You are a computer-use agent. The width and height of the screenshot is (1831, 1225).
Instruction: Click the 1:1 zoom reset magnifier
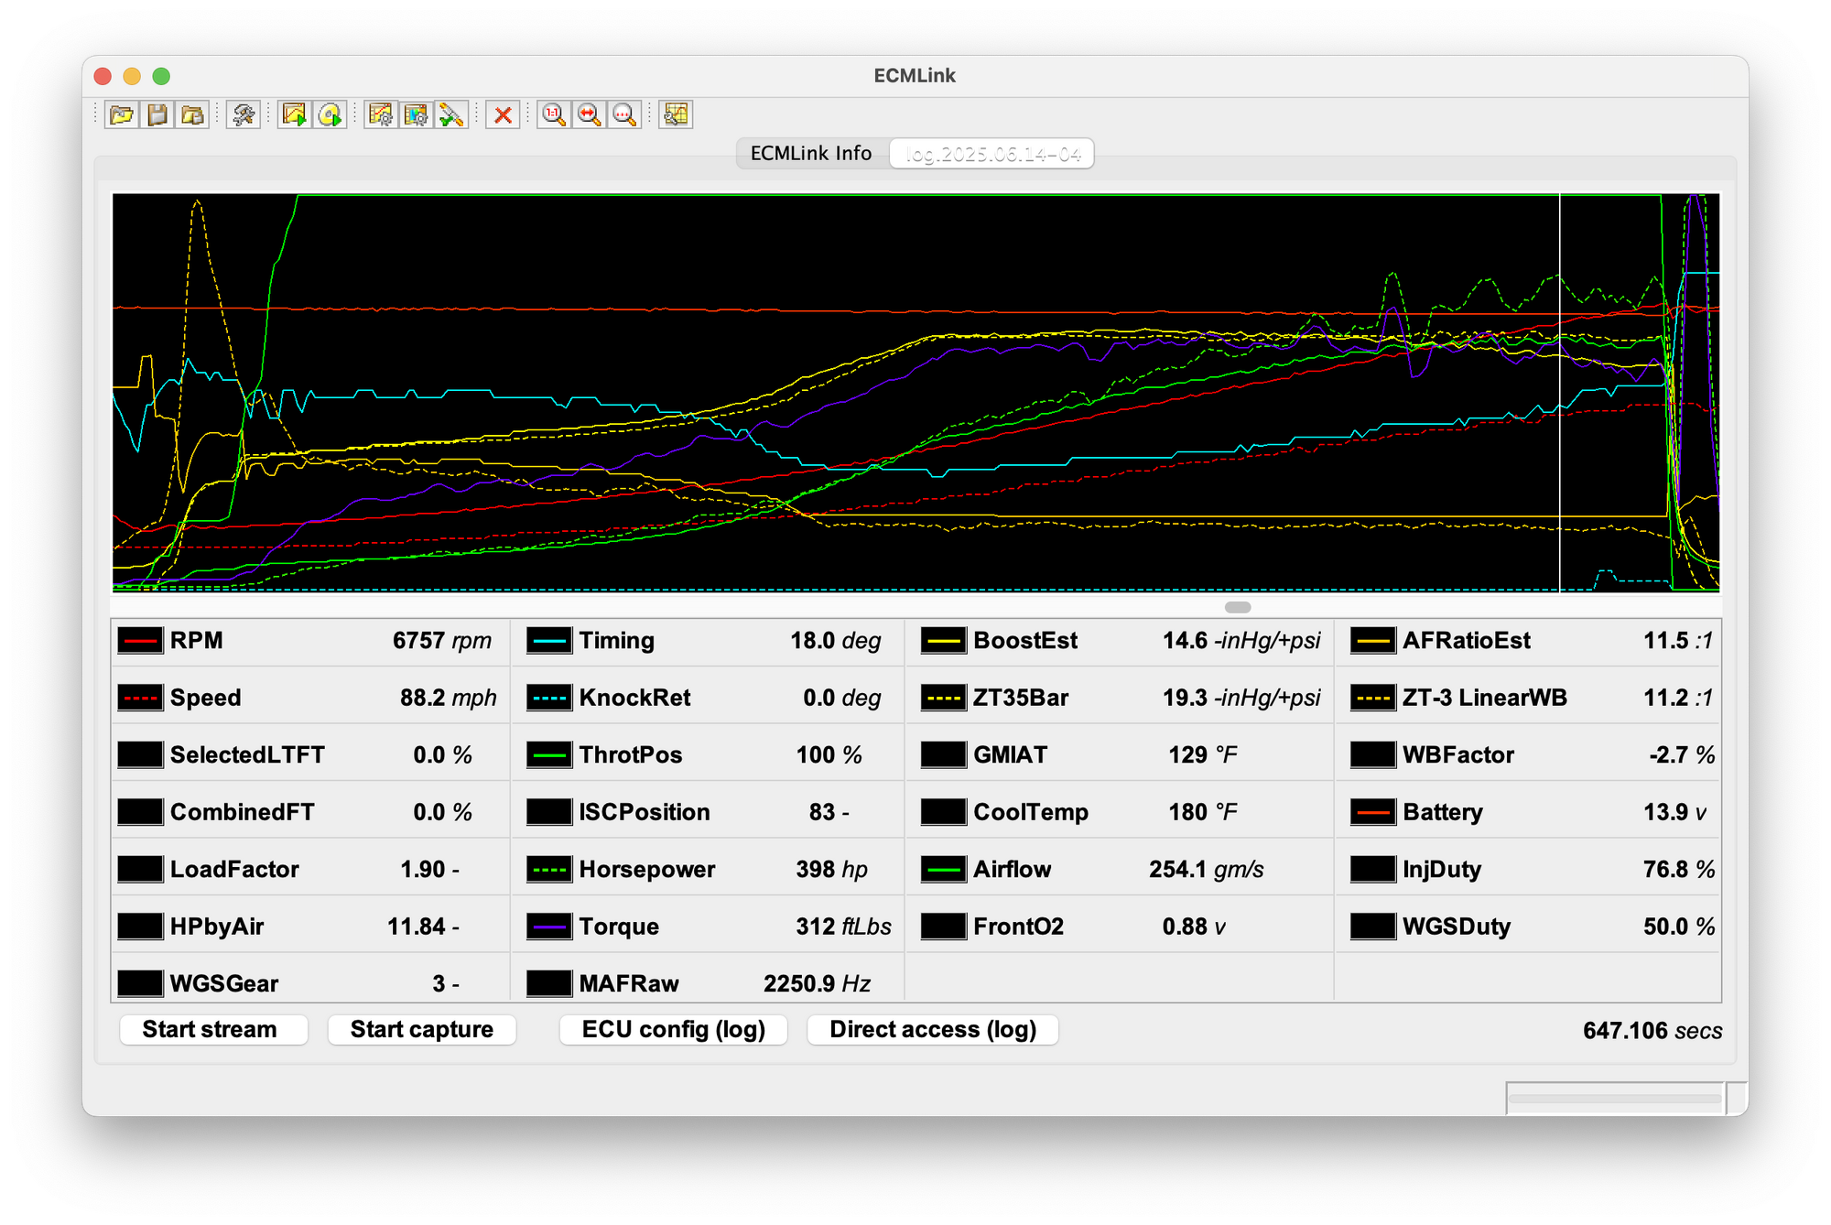[x=554, y=114]
